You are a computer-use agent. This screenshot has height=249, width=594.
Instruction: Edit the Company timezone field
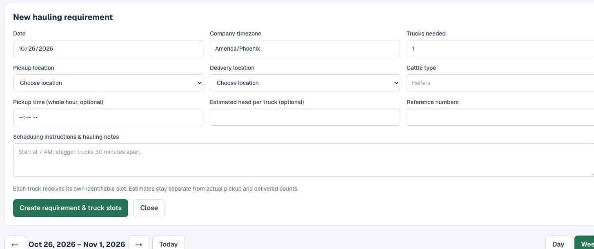[305, 49]
